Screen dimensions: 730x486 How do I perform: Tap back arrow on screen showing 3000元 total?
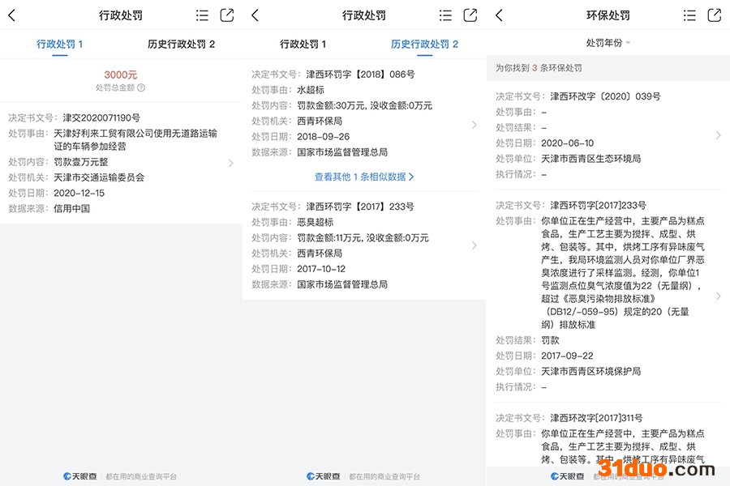(x=11, y=15)
